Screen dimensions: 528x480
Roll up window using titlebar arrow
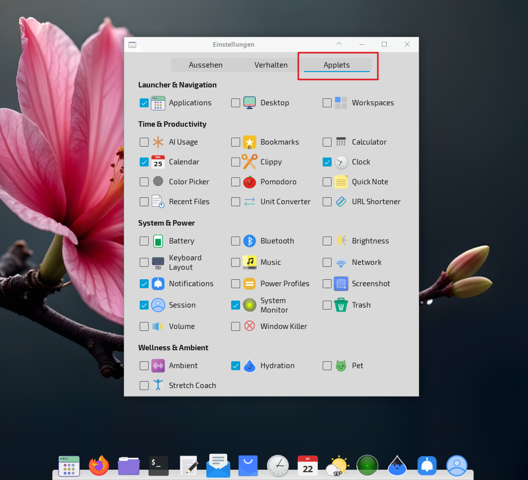point(339,44)
